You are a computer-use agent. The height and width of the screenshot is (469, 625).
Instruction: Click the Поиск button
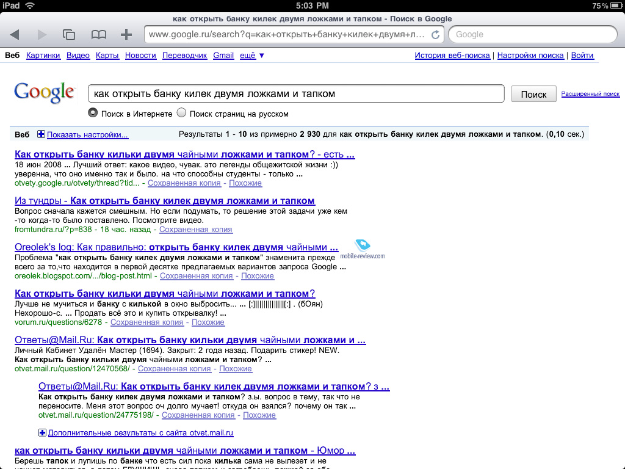click(533, 94)
